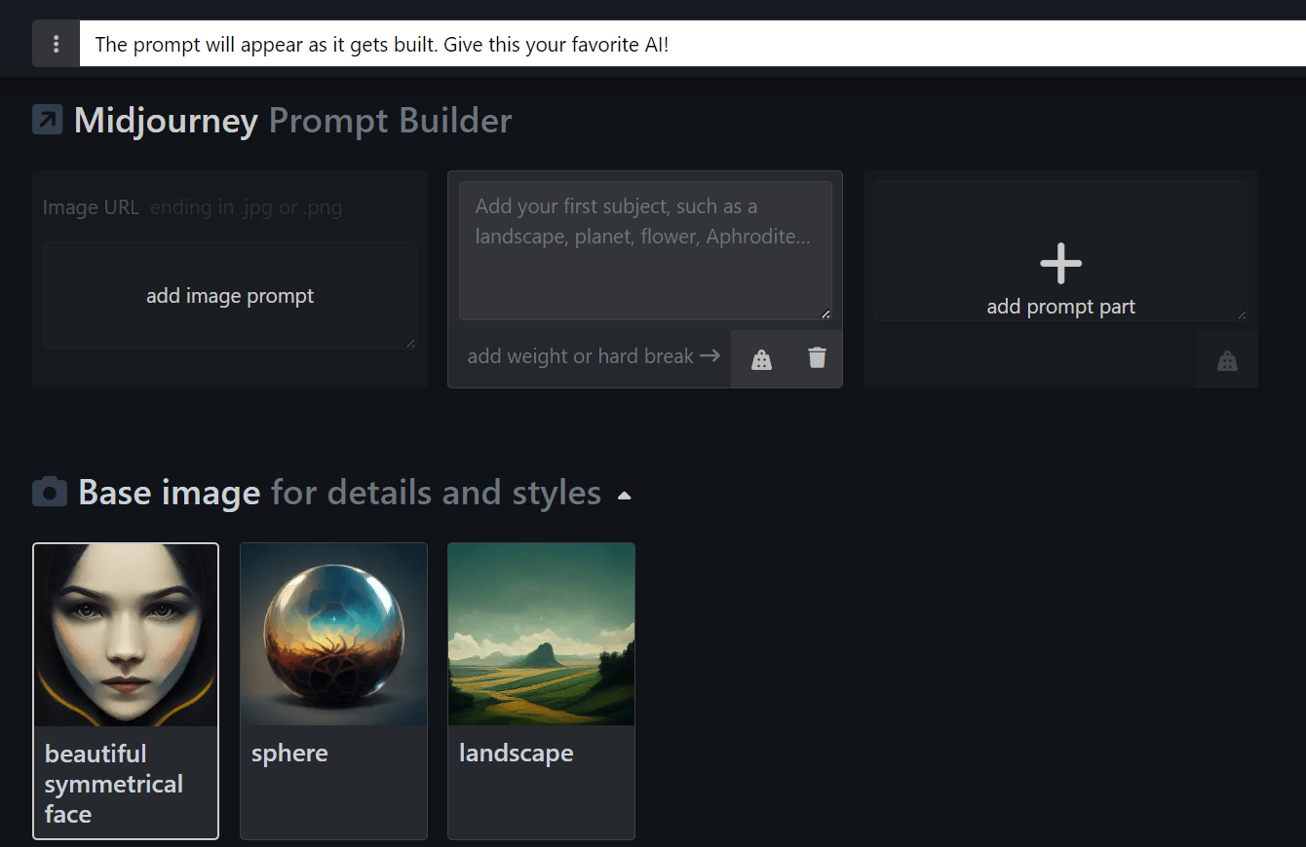Click the add image prompt button

tap(230, 296)
